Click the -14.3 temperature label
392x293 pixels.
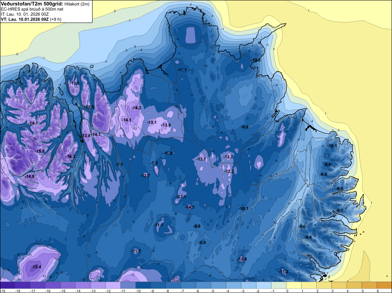tap(136, 108)
